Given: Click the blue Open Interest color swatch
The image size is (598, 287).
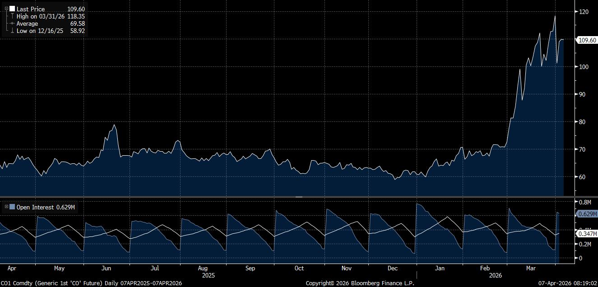Looking at the screenshot, I should pos(12,207).
